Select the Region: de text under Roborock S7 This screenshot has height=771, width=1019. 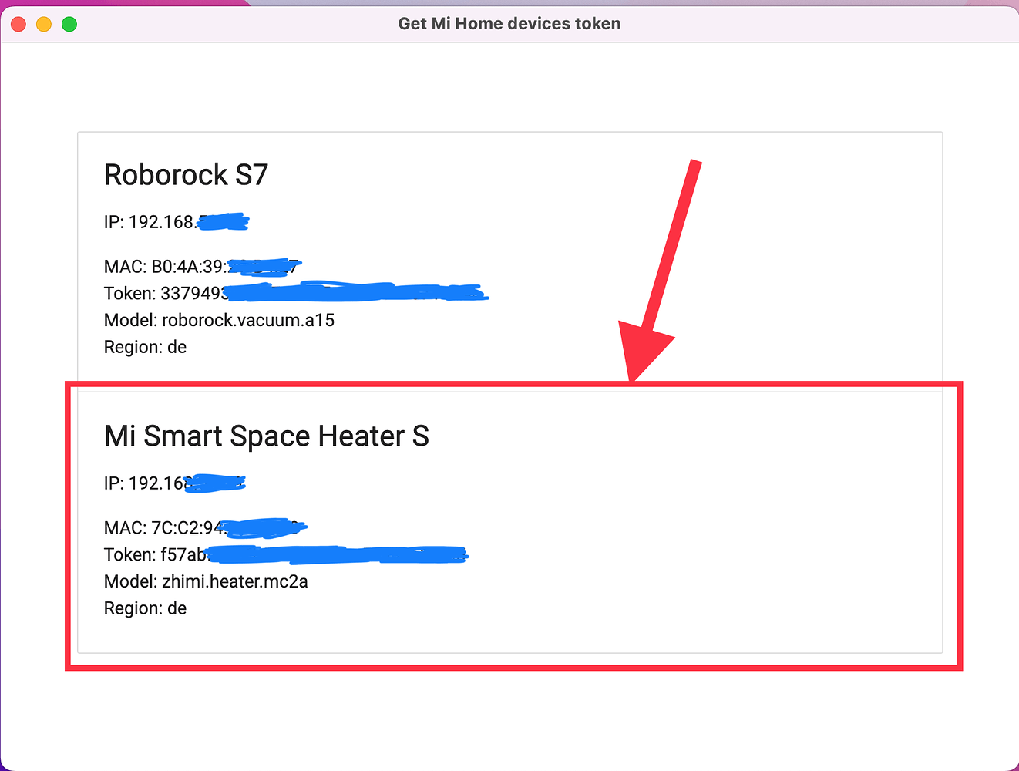(x=145, y=347)
